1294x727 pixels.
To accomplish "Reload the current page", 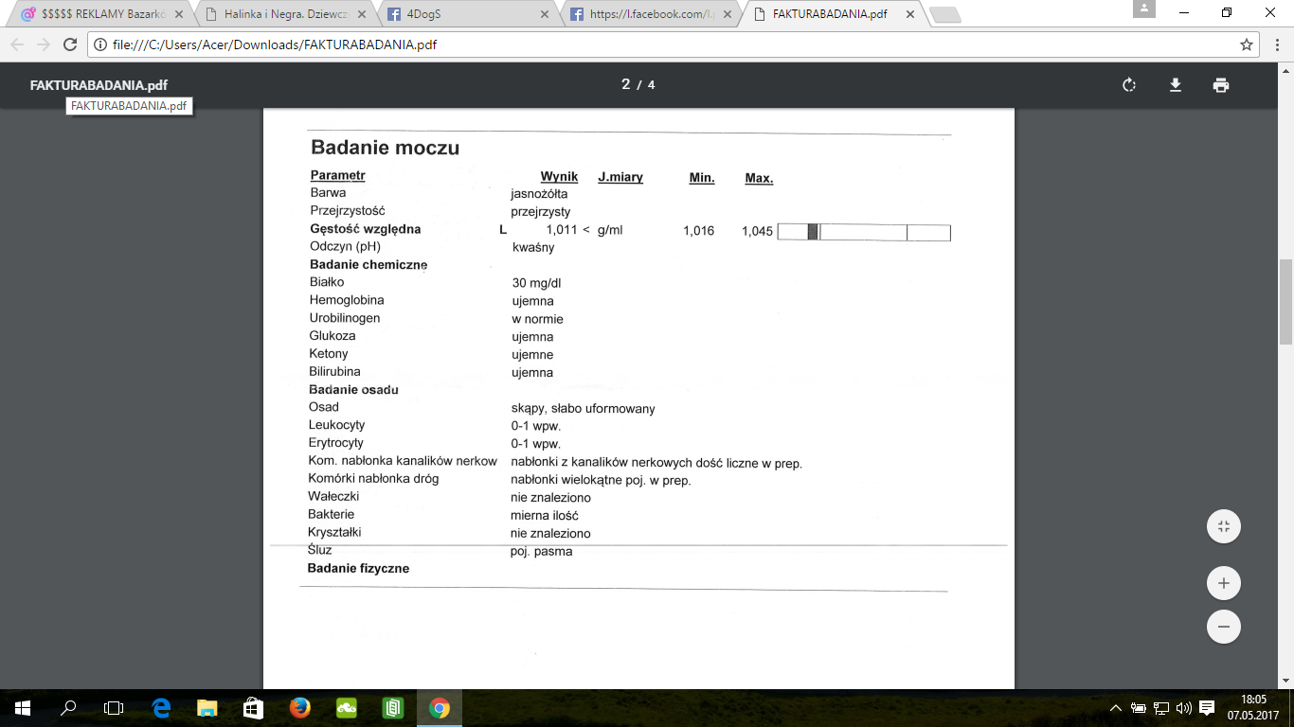I will (69, 44).
